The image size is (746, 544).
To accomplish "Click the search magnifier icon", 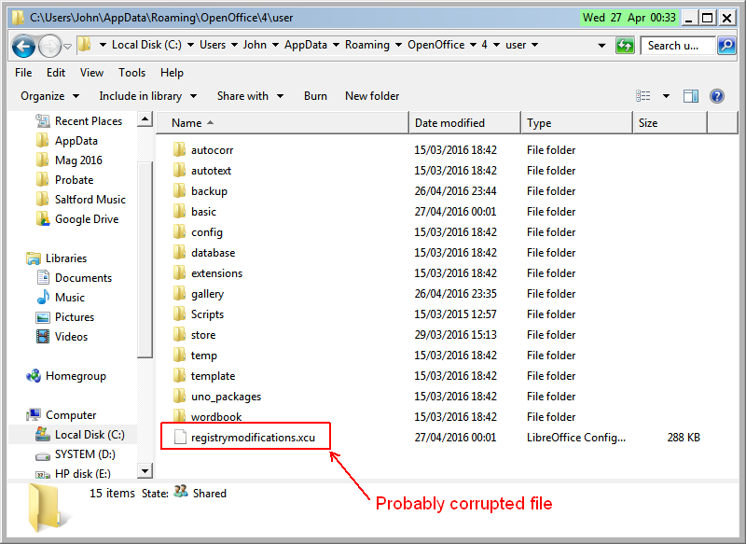I will (x=725, y=46).
